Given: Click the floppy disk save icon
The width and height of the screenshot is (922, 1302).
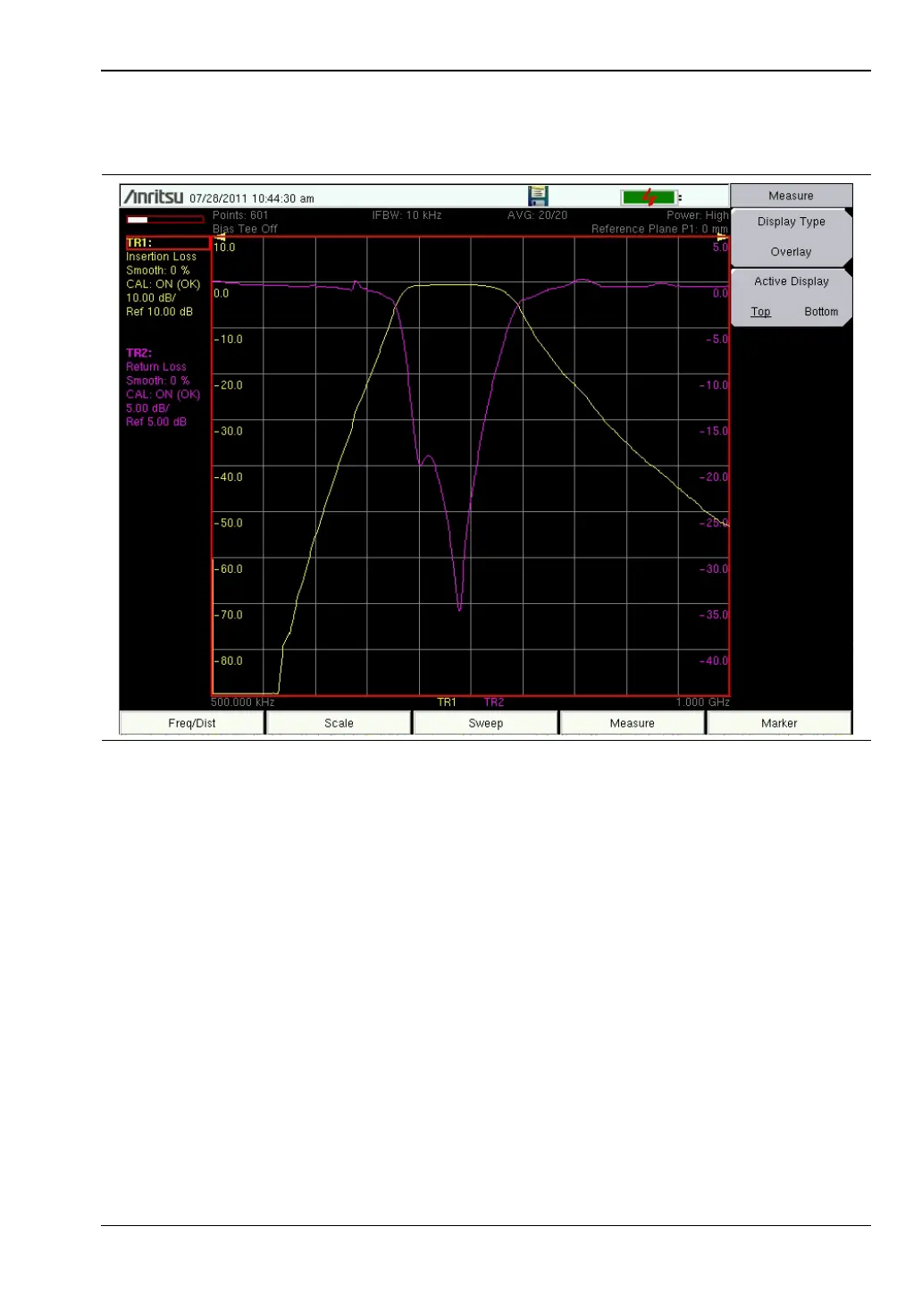Looking at the screenshot, I should [538, 197].
